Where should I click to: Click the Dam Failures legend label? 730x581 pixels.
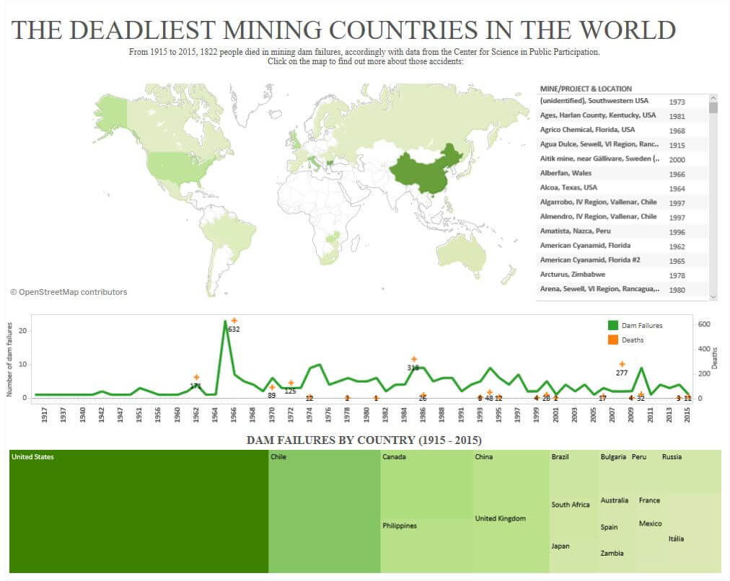tap(642, 326)
